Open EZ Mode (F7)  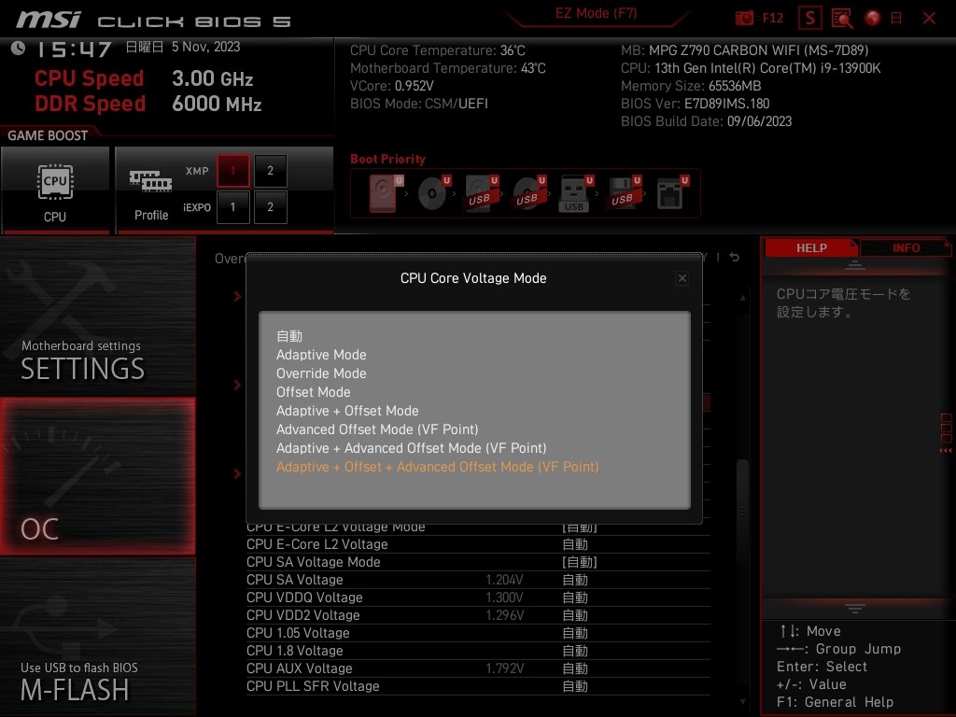[x=595, y=15]
